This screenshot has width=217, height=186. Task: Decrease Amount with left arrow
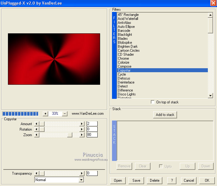pyautogui.click(x=37, y=124)
